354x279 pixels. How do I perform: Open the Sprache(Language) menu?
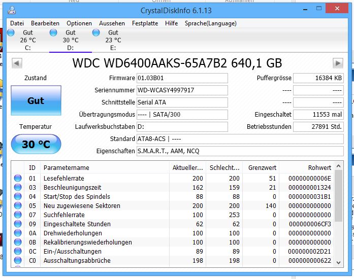[211, 23]
